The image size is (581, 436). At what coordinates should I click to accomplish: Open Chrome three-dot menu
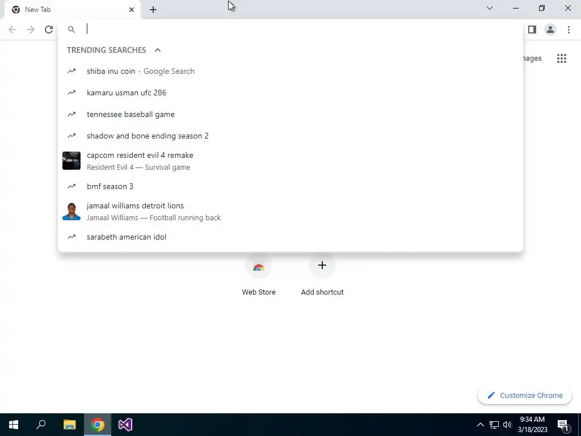click(569, 30)
